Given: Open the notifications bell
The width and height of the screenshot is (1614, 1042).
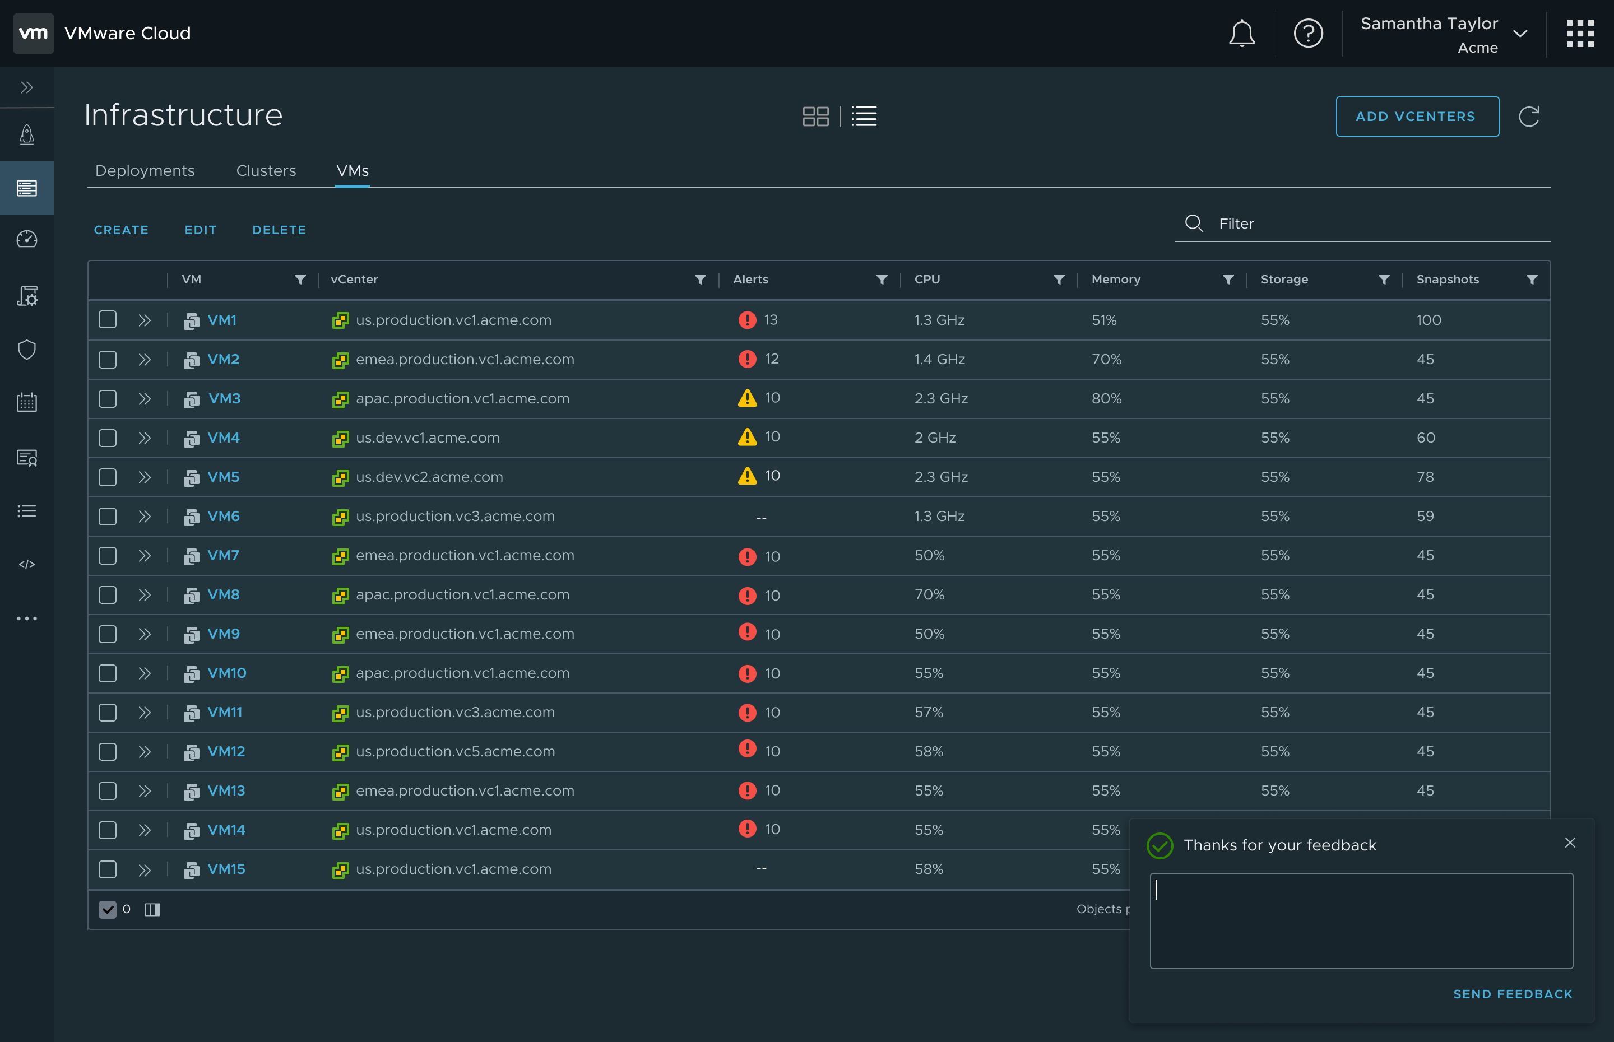Looking at the screenshot, I should click(1241, 33).
